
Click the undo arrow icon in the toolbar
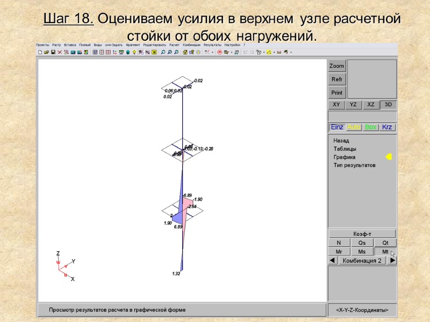[x=245, y=52]
